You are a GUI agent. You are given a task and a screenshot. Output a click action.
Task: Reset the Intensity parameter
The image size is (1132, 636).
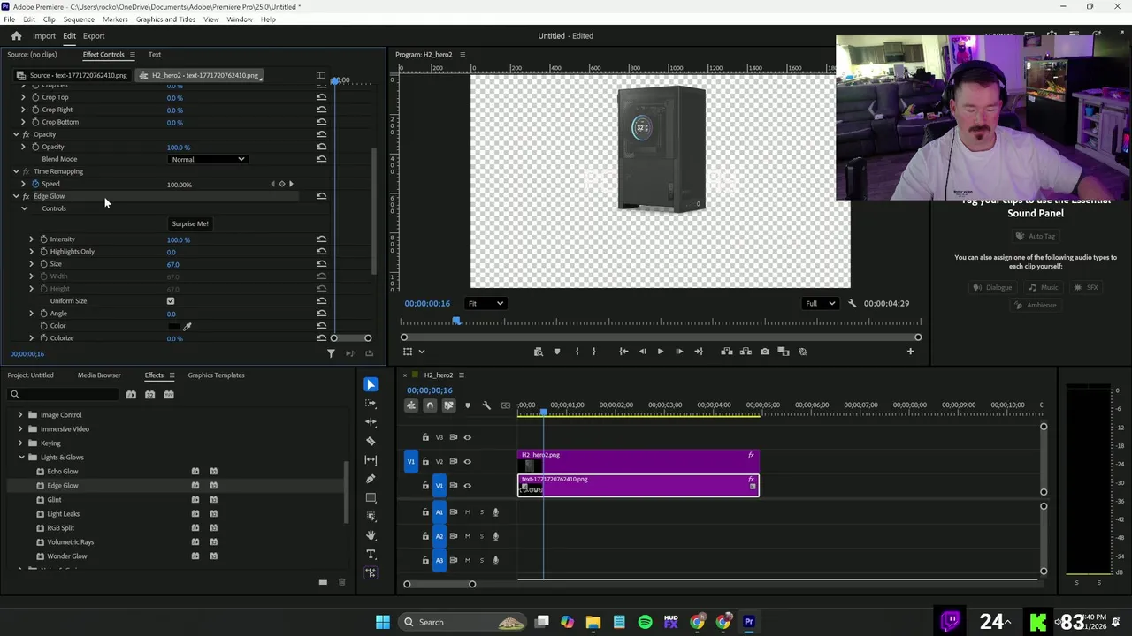(321, 239)
